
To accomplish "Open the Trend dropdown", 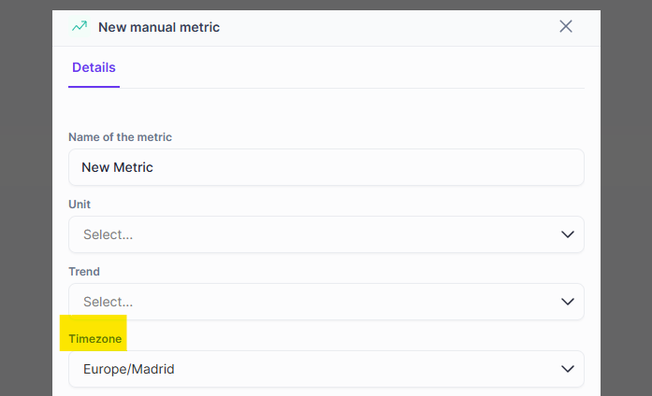I will 326,302.
